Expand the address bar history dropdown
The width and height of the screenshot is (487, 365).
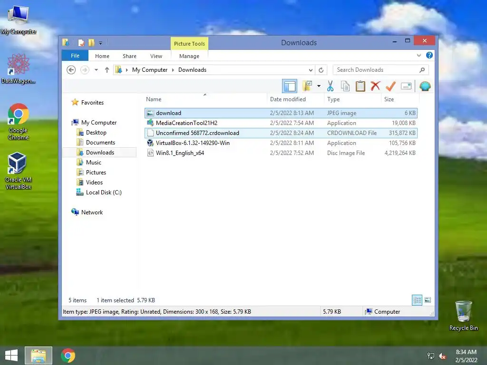(x=311, y=70)
